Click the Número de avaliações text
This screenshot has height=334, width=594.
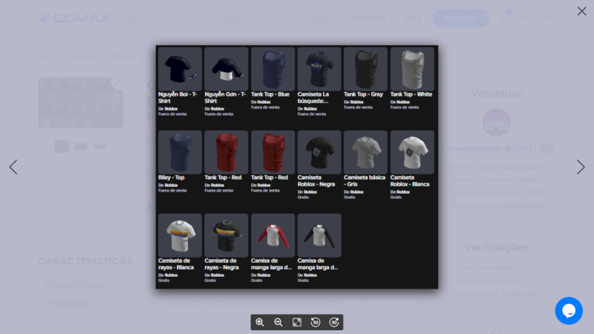tap(496, 193)
